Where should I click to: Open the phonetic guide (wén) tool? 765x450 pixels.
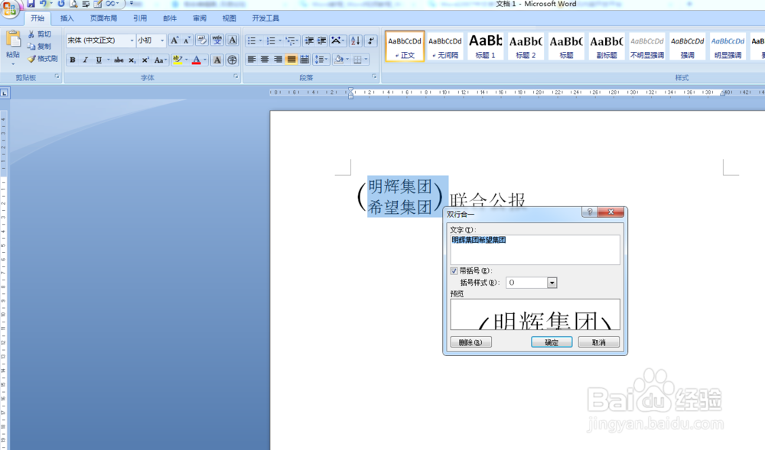217,40
